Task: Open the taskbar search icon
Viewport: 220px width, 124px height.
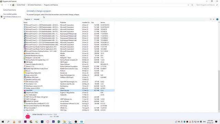Action: coord(8,122)
